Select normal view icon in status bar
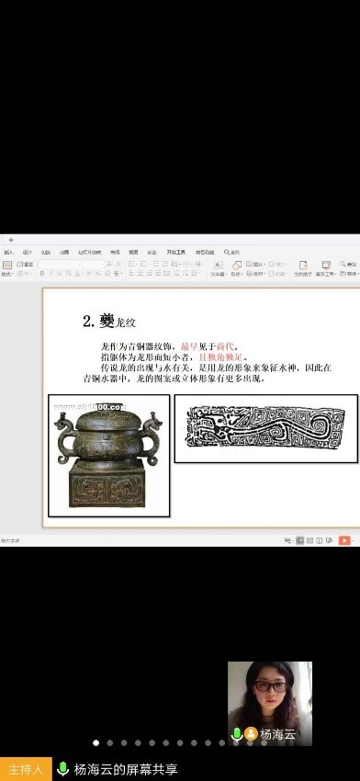The height and width of the screenshot is (781, 360). point(299,540)
